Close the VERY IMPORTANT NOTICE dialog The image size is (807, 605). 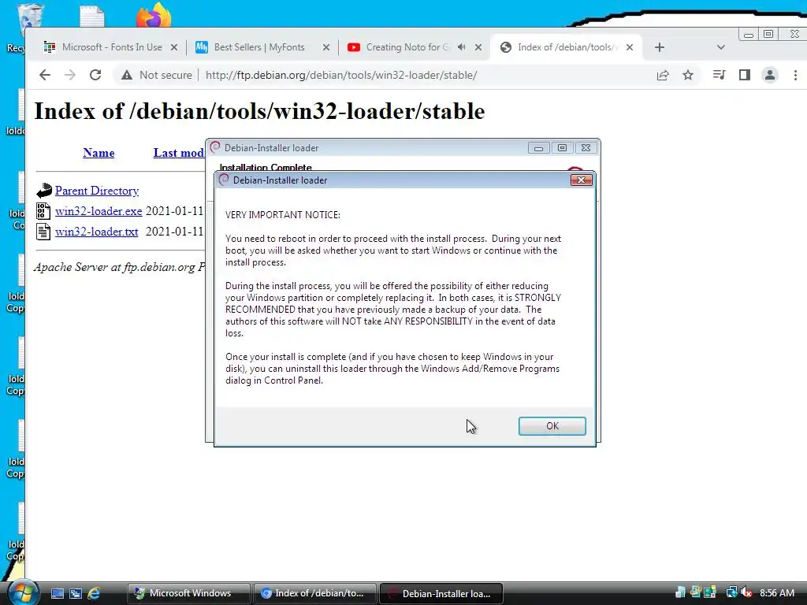pos(581,180)
